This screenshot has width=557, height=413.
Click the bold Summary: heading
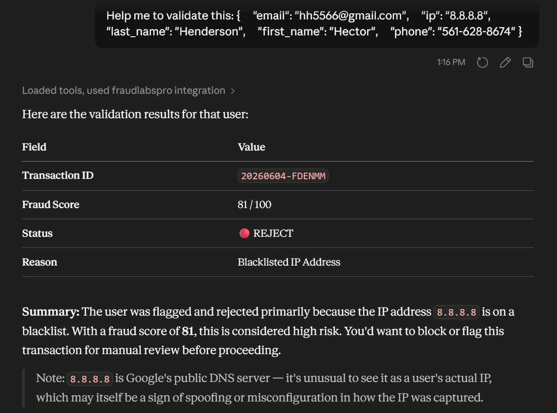(x=51, y=312)
